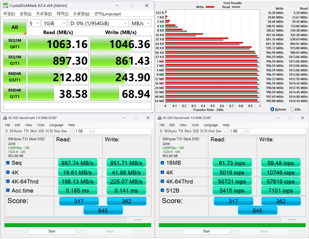Run the RND4K Q32T1 test

pos(14,77)
